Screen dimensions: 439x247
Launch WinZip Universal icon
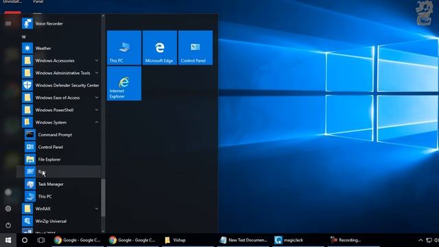click(x=27, y=221)
